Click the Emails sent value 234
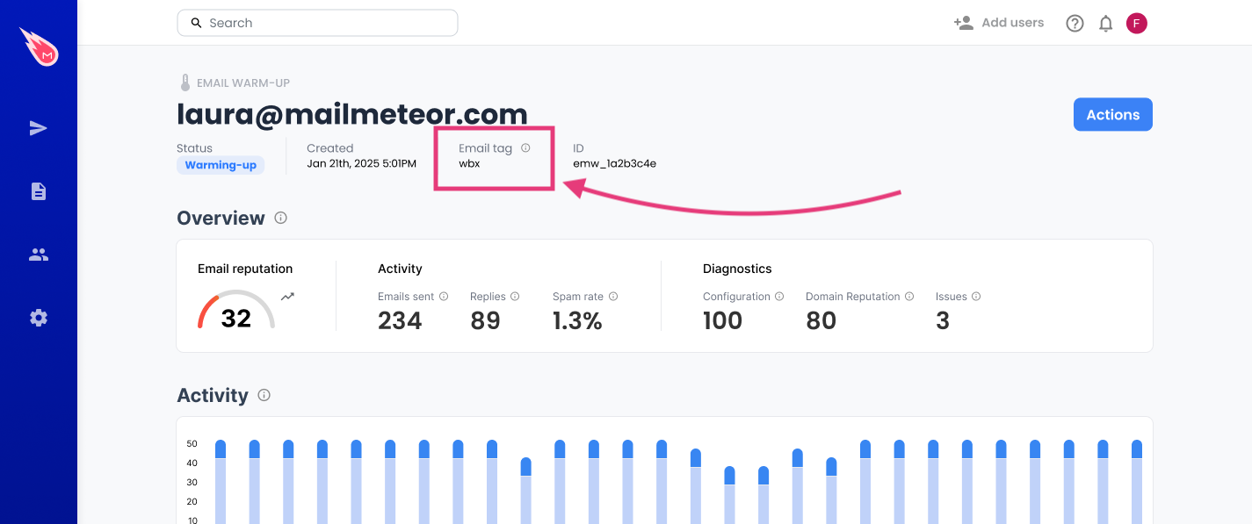 coord(400,321)
